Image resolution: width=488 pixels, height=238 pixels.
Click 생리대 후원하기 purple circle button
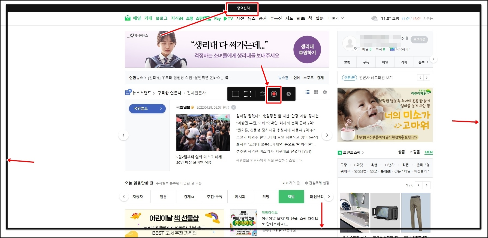[x=307, y=49]
